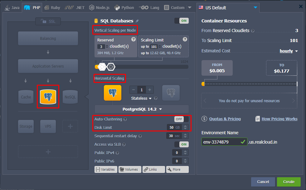This screenshot has height=190, width=306.
Task: Click the Environment Name input field
Action: pyautogui.click(x=220, y=142)
